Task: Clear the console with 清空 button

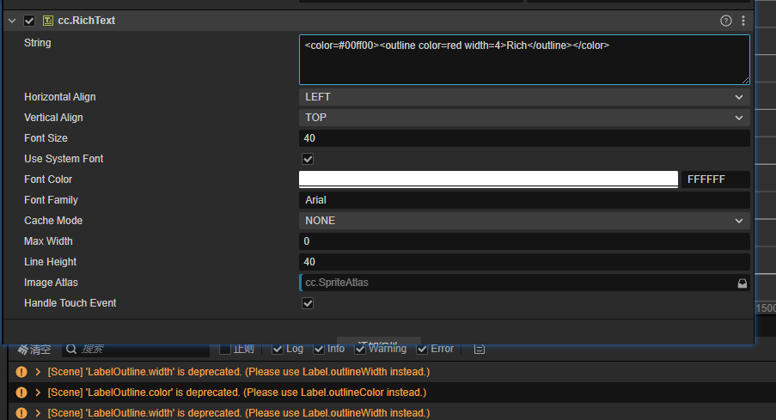Action: (34, 350)
